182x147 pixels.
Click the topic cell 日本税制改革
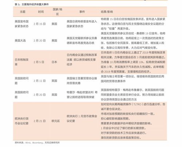(x=21, y=62)
